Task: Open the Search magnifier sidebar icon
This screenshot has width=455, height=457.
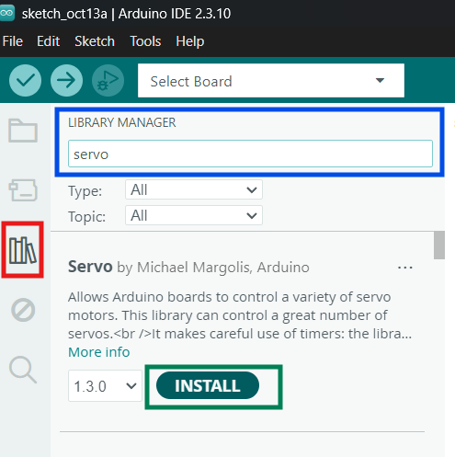Action: coord(23,370)
